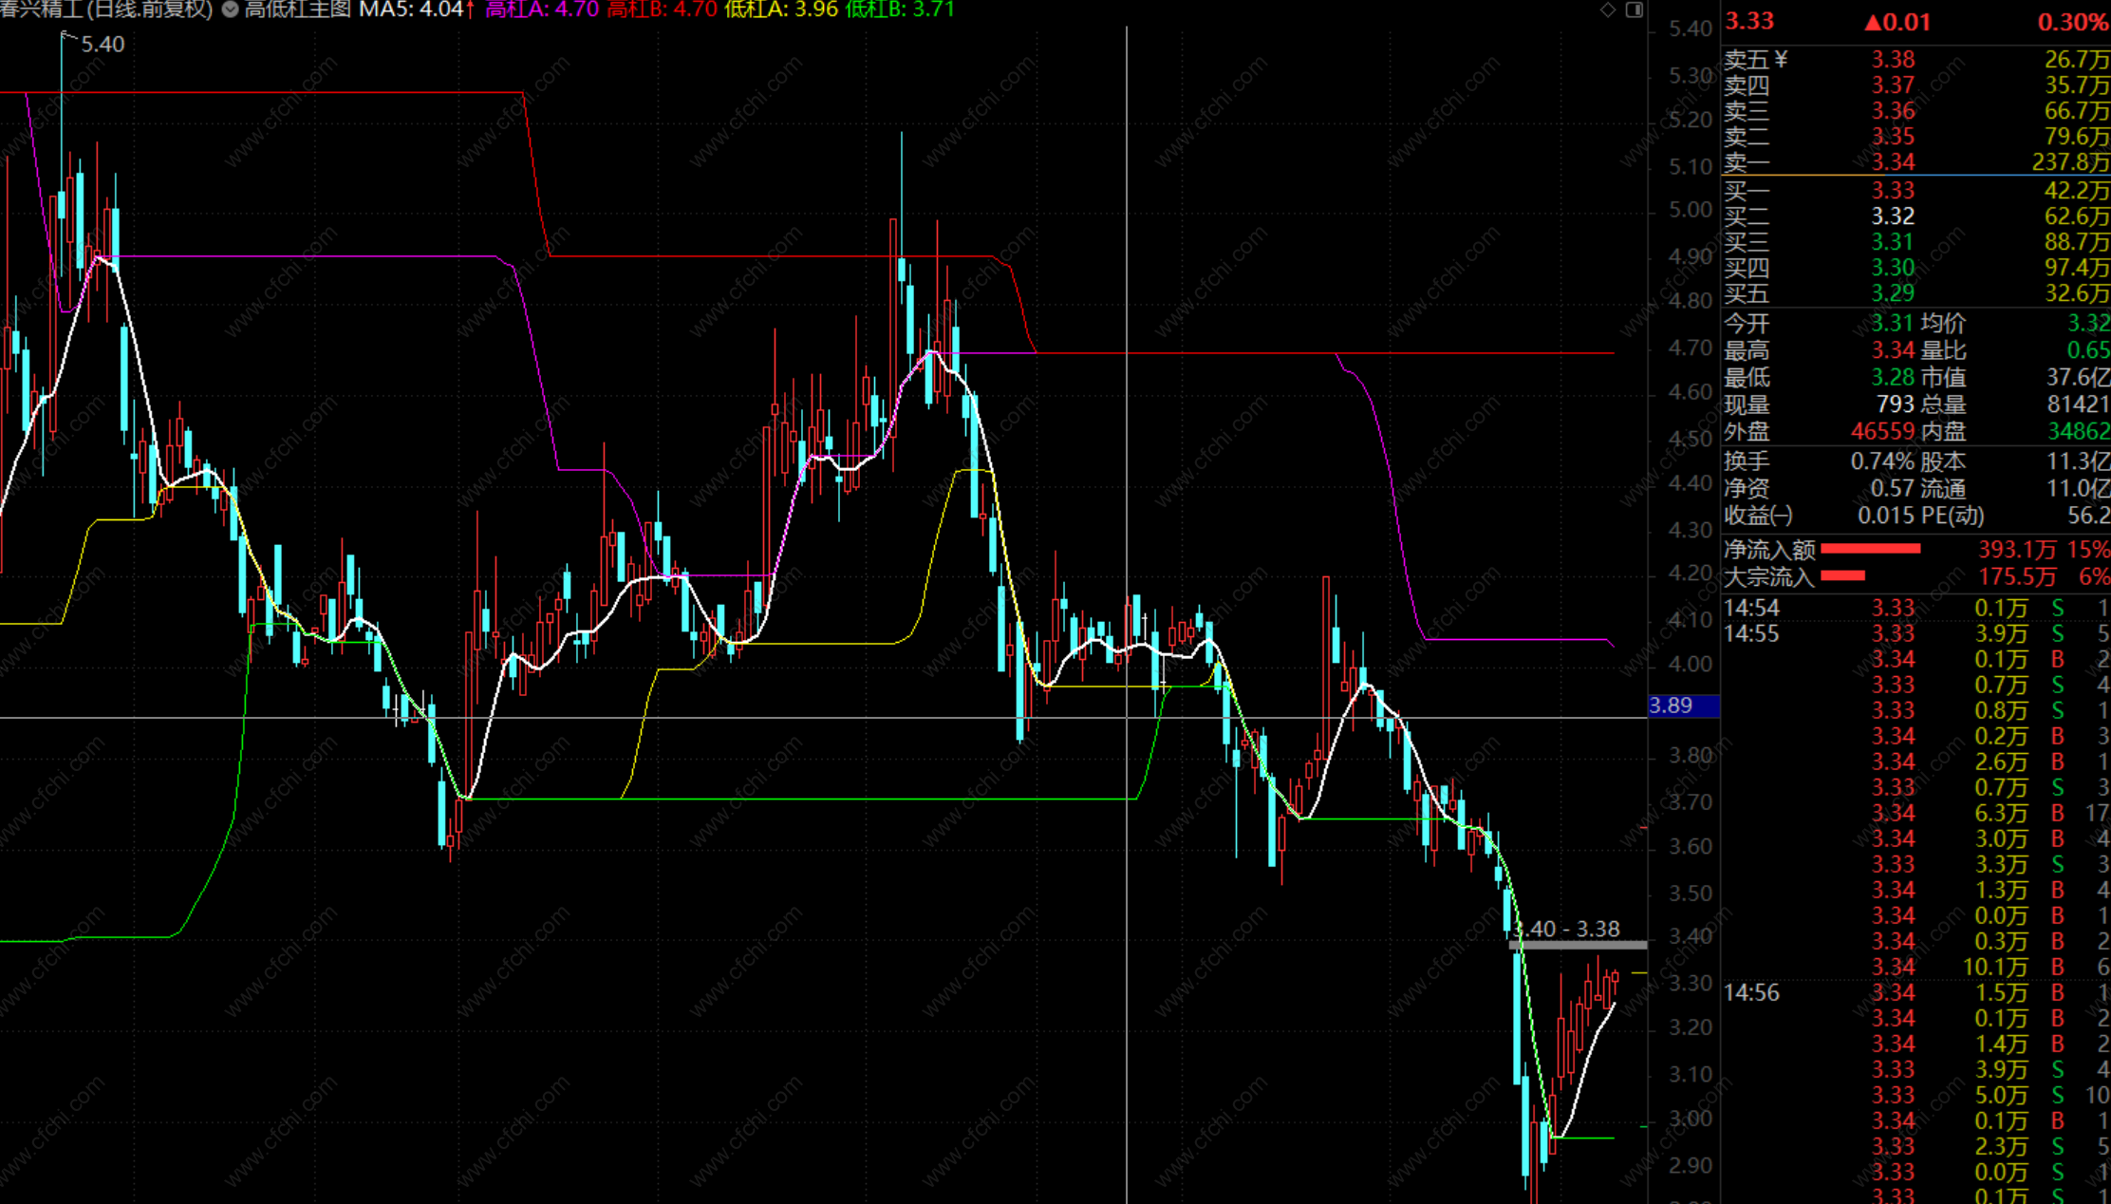Click the 大宗流入 label row
This screenshot has height=1204, width=2111.
(x=1768, y=576)
